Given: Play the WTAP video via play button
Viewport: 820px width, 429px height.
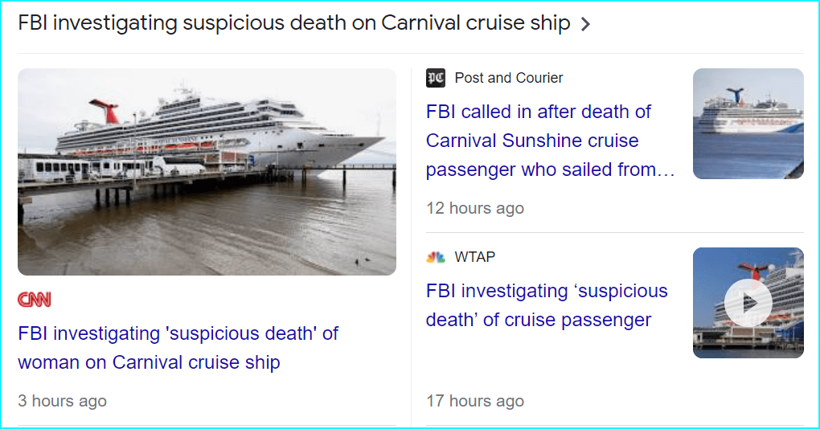Looking at the screenshot, I should click(748, 303).
